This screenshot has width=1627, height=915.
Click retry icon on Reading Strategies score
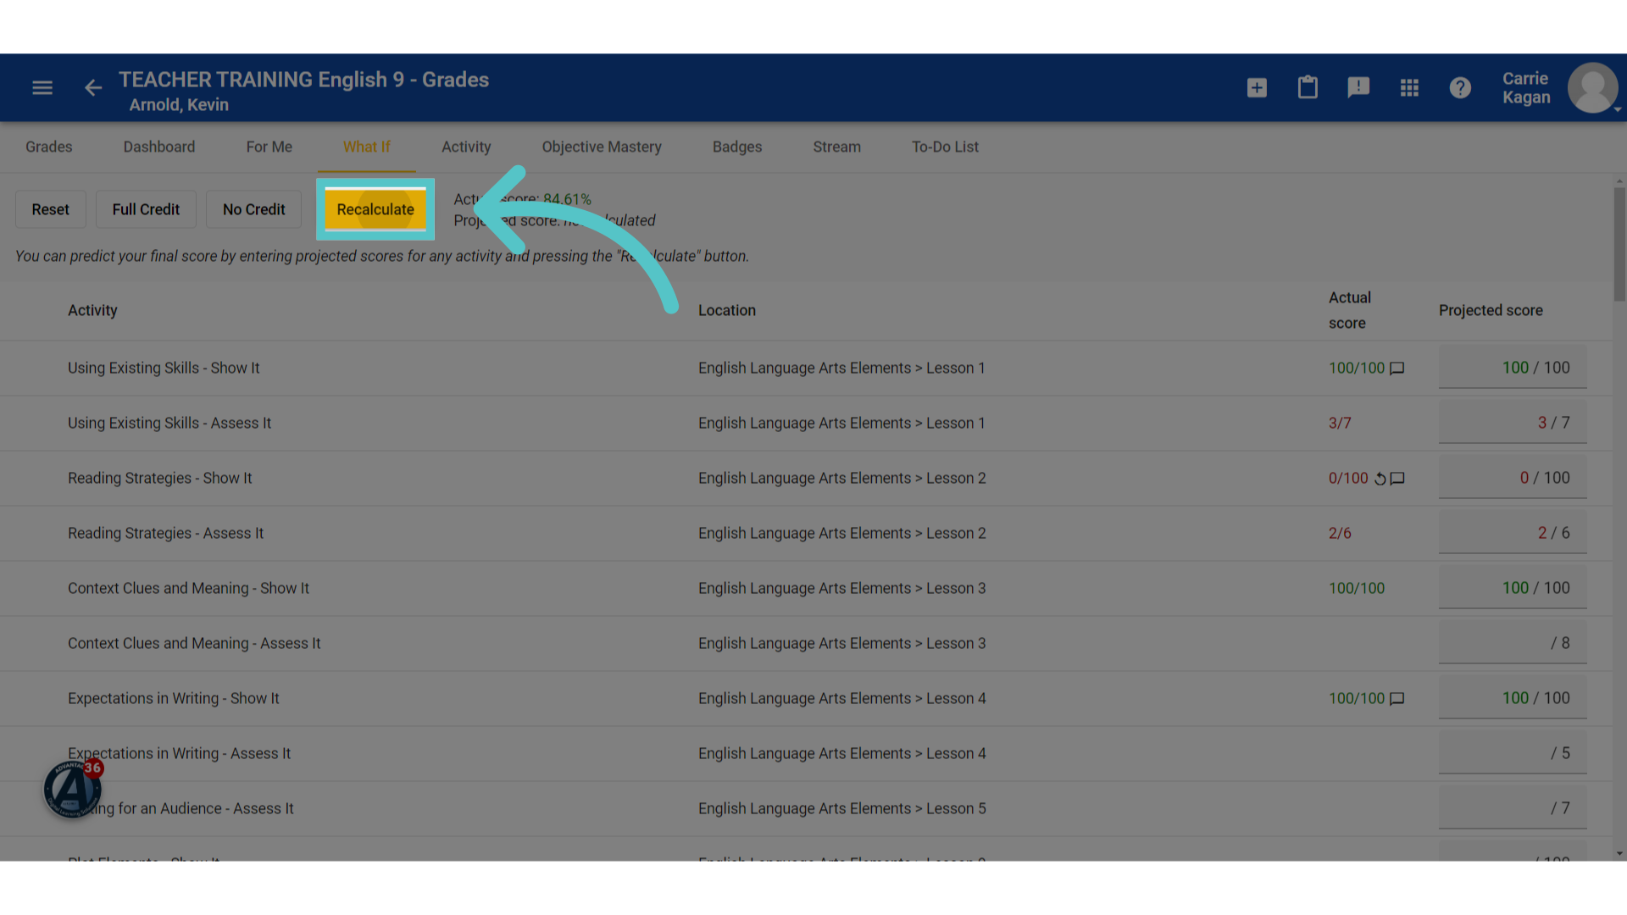point(1380,479)
